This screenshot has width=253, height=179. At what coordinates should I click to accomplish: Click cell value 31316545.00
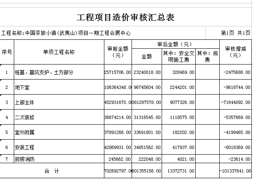[x=147, y=117]
